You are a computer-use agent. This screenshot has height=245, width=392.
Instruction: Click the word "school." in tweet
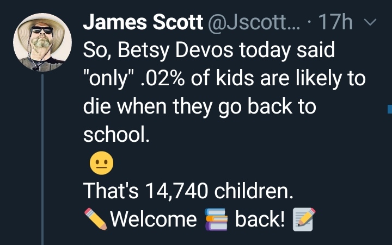pos(115,135)
